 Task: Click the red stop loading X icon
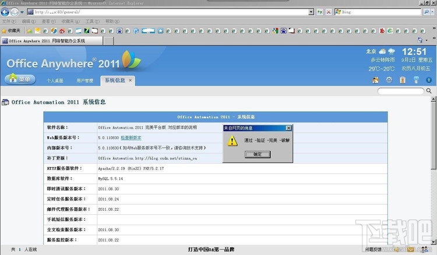tap(329, 12)
